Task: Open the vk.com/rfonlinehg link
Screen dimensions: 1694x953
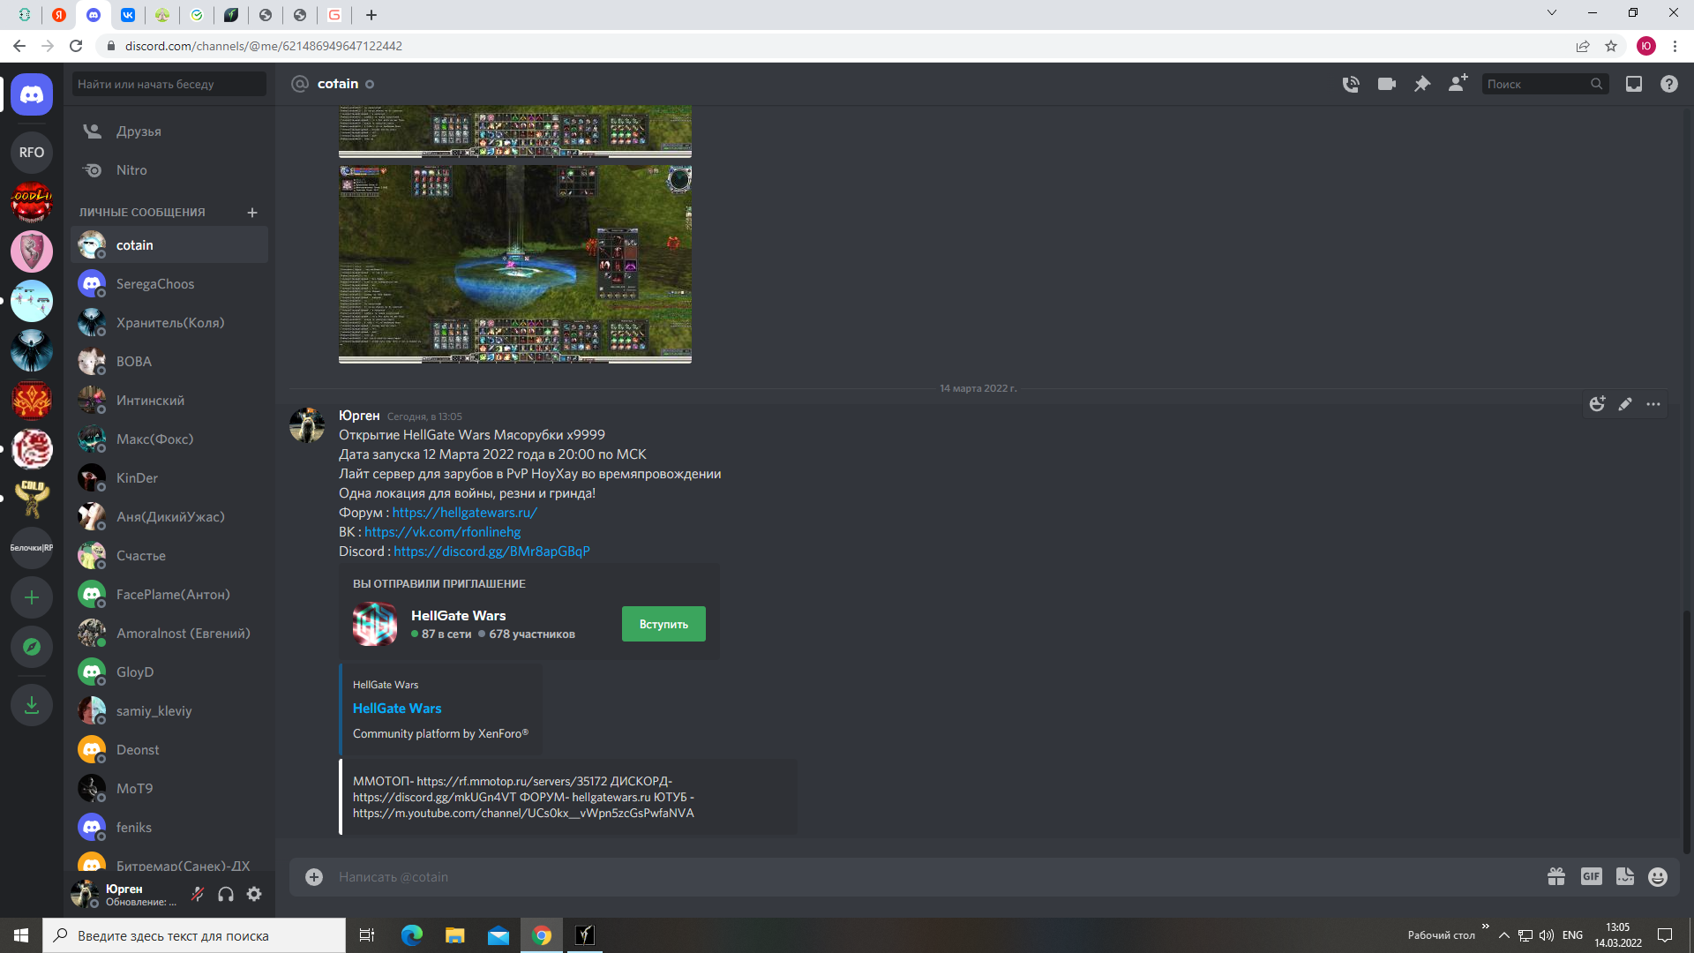Action: (442, 532)
